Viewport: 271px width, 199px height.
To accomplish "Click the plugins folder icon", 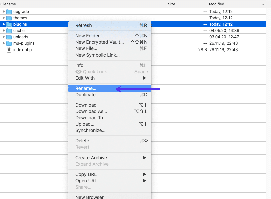I will (9, 24).
